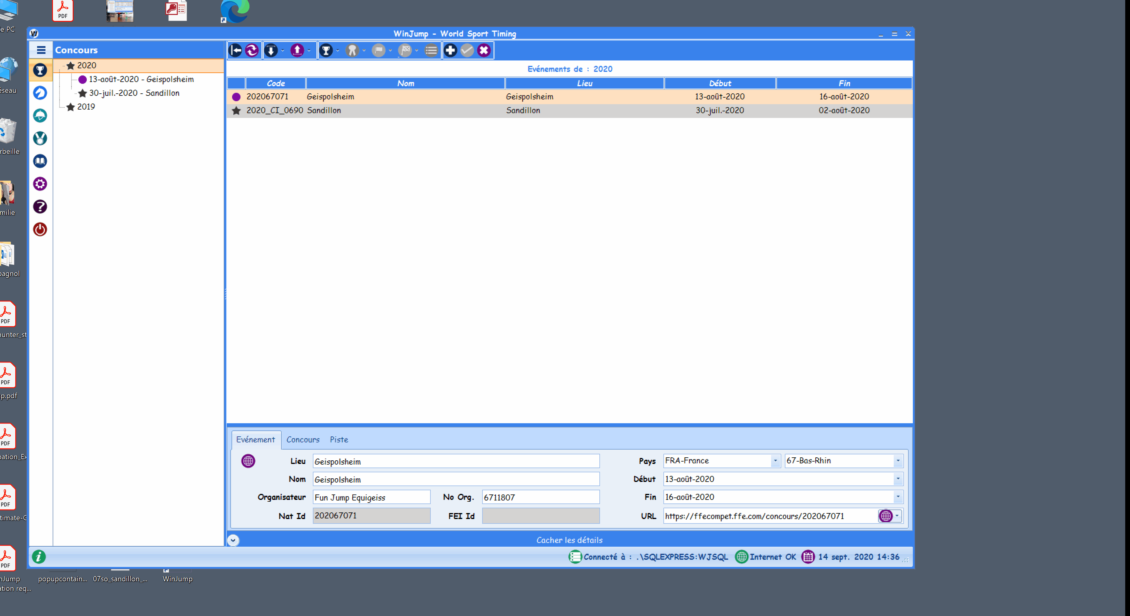Click the green info icon in status bar
The height and width of the screenshot is (616, 1130).
[39, 557]
